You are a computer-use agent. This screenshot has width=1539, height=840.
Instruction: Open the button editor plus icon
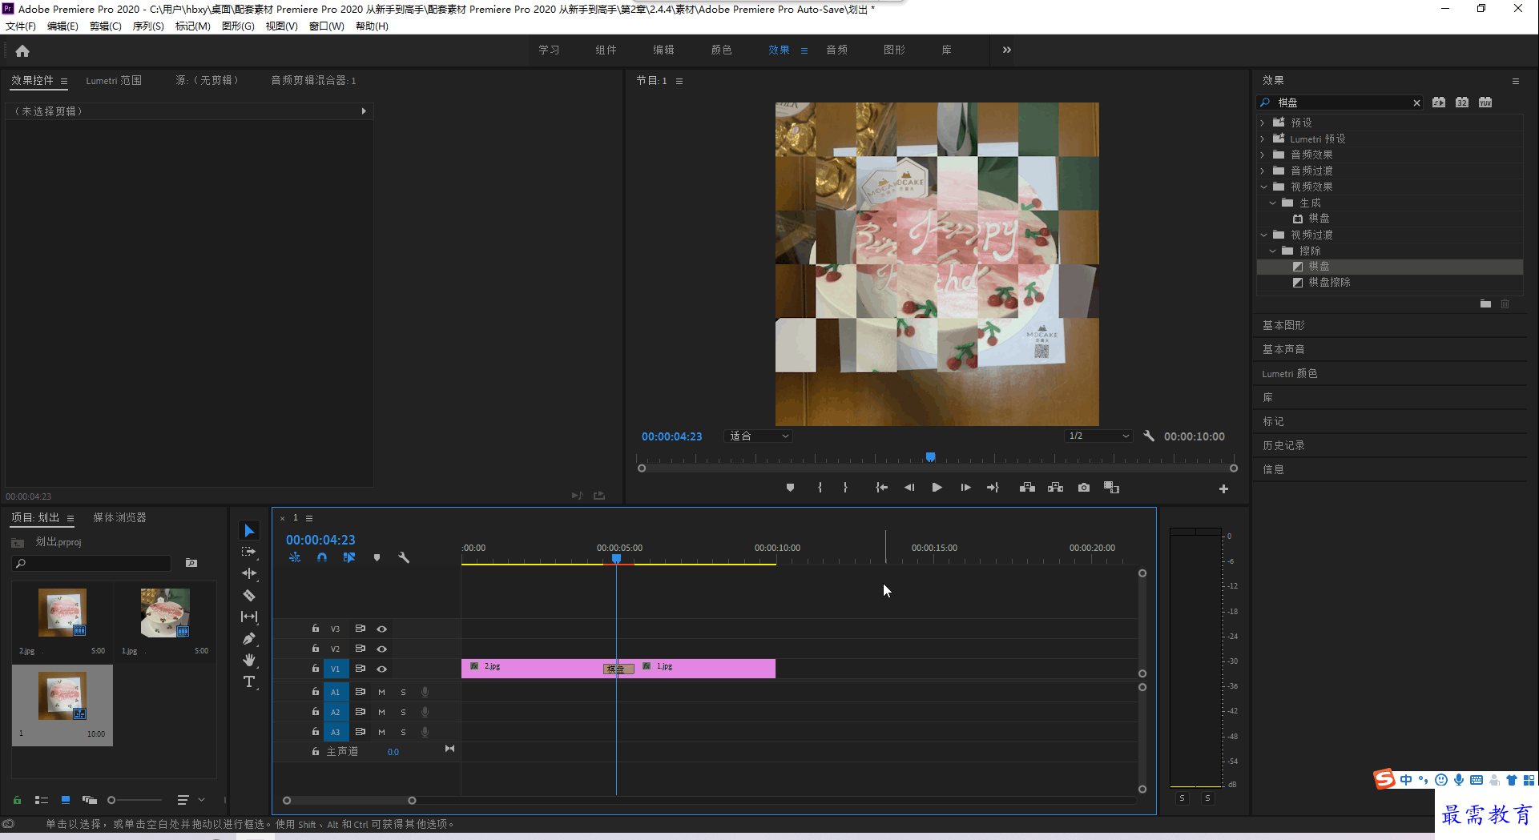[1223, 488]
